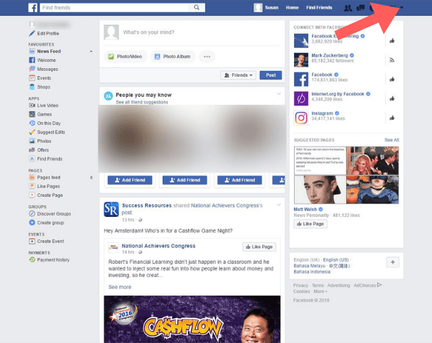Viewport: 432px width, 343px height.
Task: Like the Facebook Engineering page thumbs-up
Action: (x=393, y=41)
